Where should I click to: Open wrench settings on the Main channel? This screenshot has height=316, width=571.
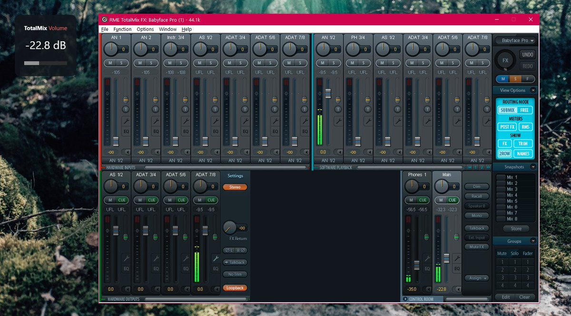click(457, 259)
